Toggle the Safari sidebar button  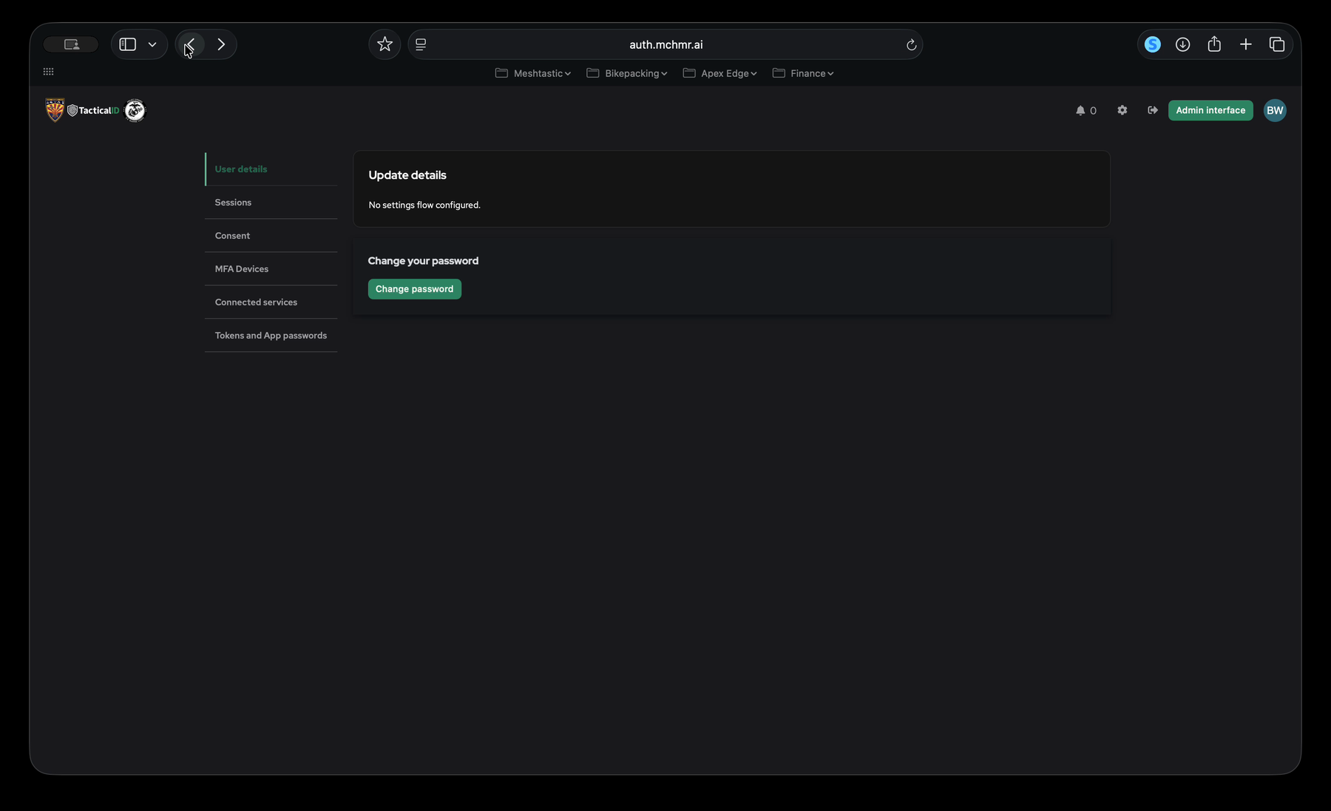coord(128,44)
